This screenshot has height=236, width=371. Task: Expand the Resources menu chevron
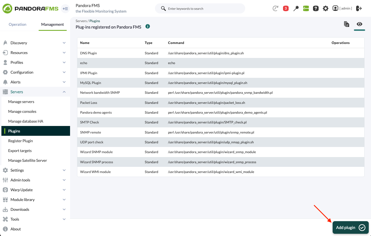pyautogui.click(x=64, y=53)
